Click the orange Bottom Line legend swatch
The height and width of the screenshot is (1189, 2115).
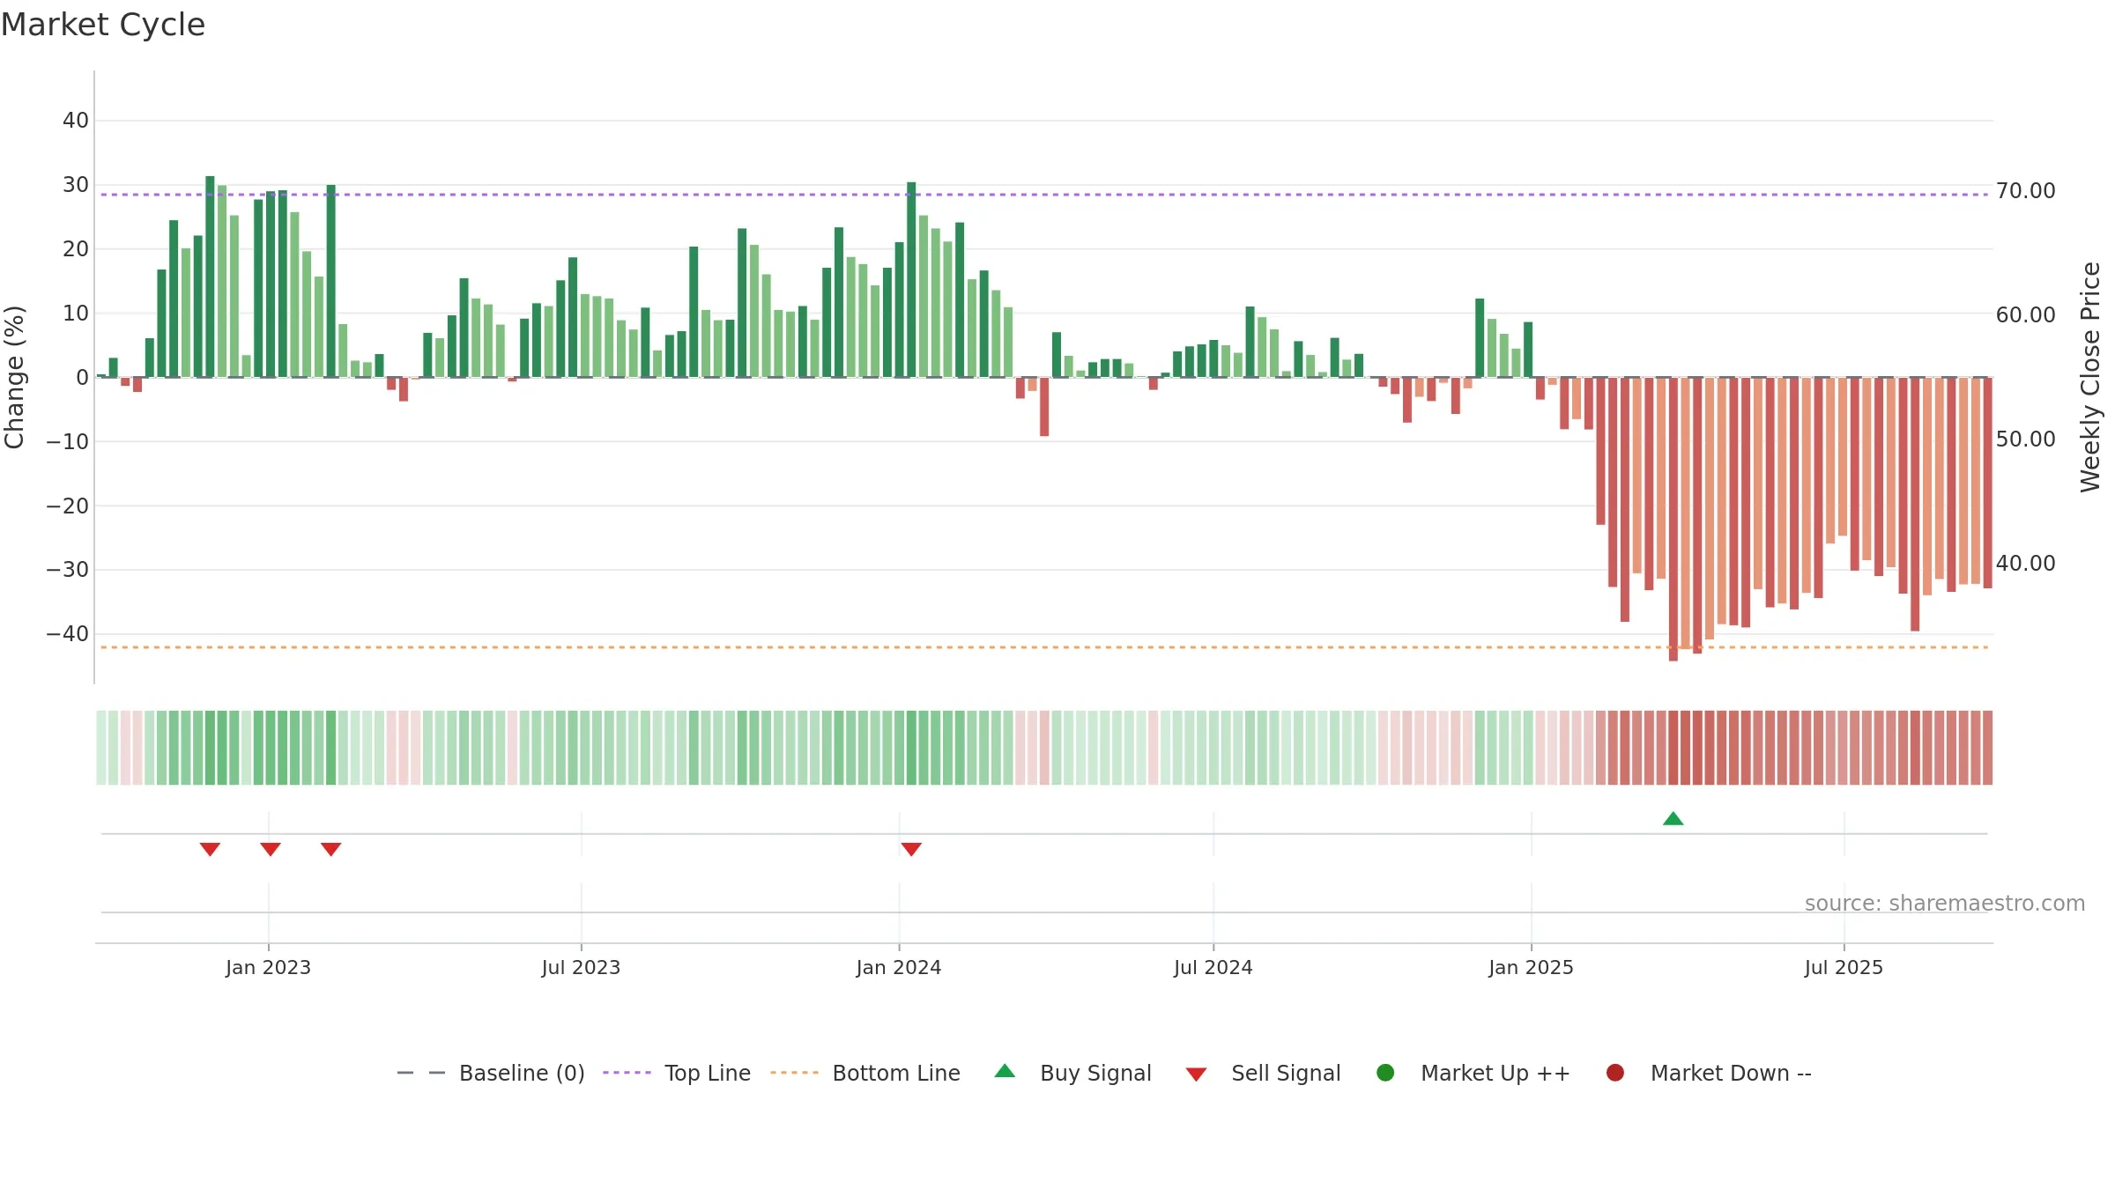(794, 1073)
